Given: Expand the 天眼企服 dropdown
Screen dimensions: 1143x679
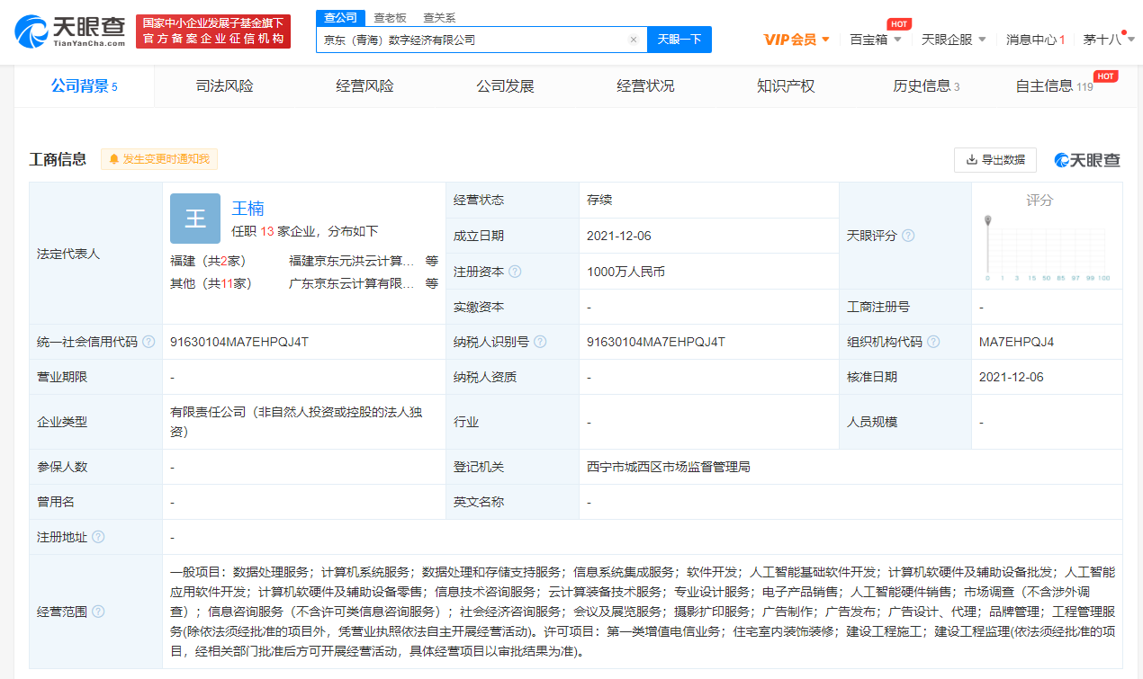Looking at the screenshot, I should point(953,40).
